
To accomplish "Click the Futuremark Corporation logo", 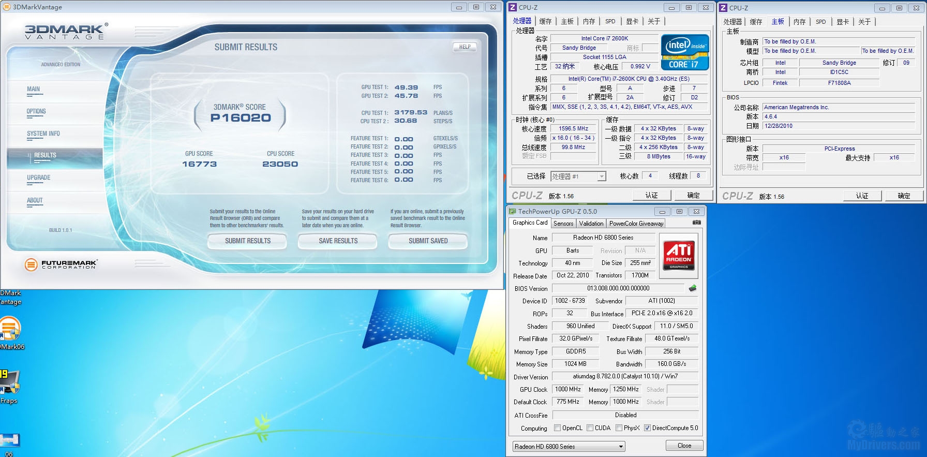I will [61, 264].
